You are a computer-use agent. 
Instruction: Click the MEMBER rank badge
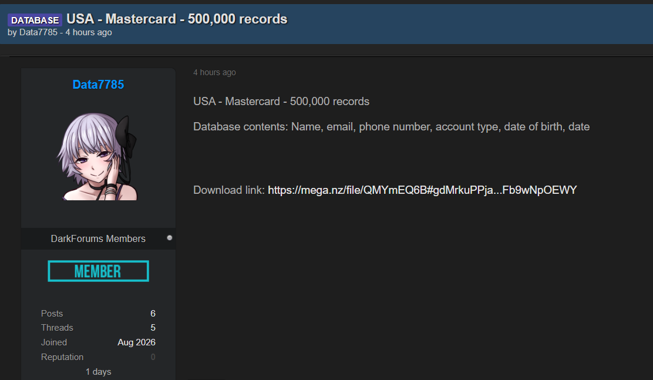coord(98,271)
